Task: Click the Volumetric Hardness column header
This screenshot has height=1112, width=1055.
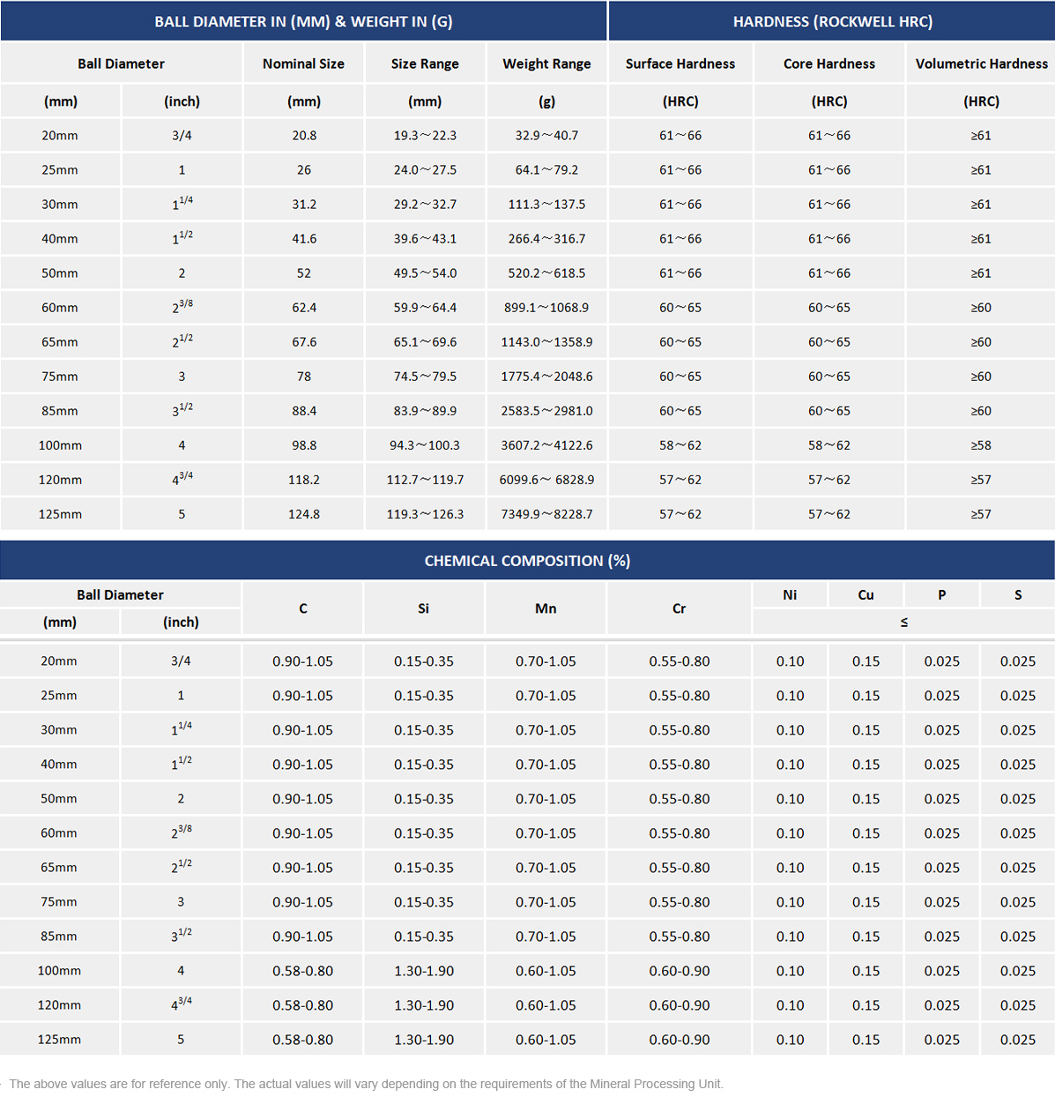Action: coord(981,63)
